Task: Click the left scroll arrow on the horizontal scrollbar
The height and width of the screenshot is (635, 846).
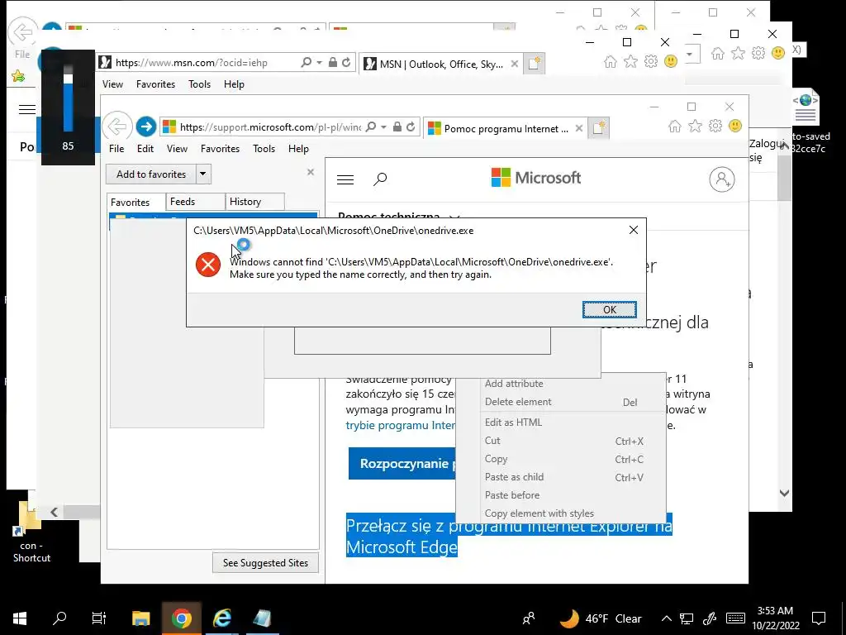Action: [x=54, y=512]
